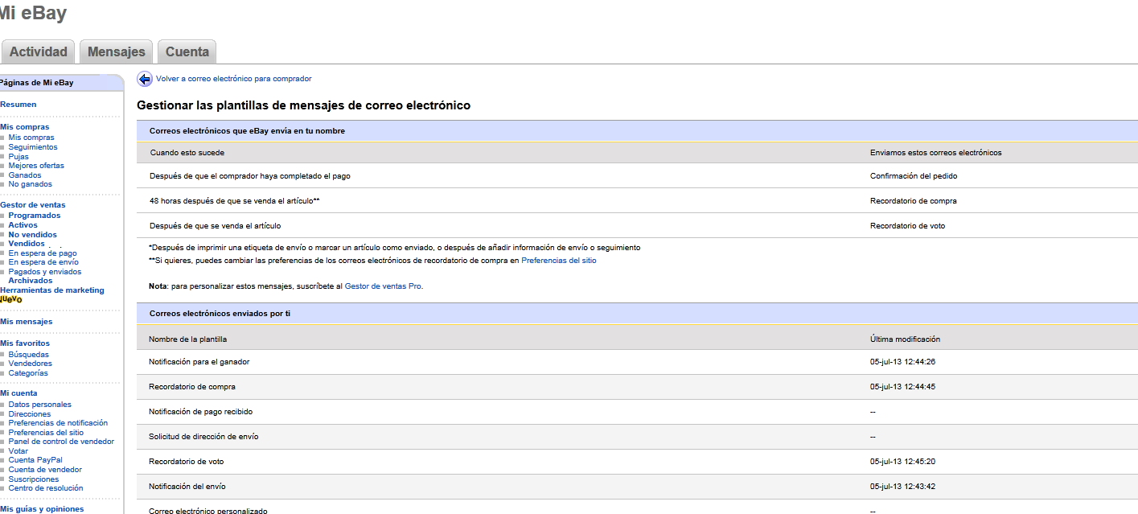
Task: Select Programados under Gestor de ventas
Action: coord(35,216)
